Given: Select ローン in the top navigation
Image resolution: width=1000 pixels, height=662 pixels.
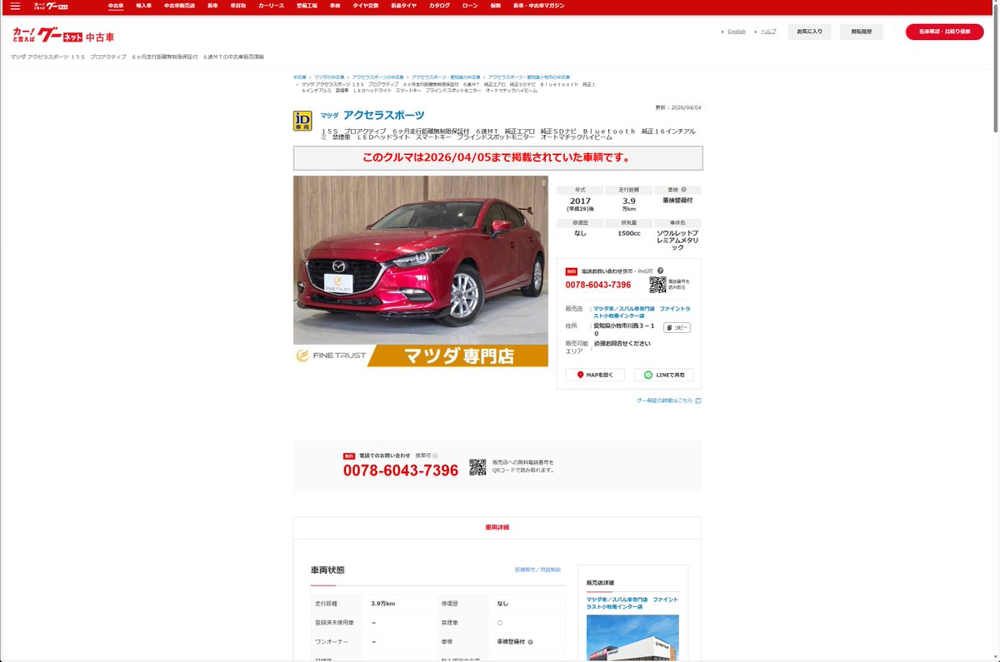Looking at the screenshot, I should click(470, 6).
